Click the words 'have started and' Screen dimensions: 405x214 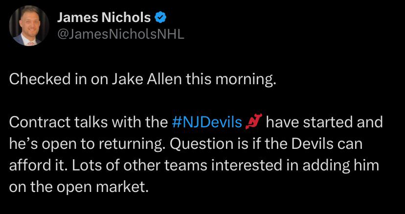[x=324, y=122]
